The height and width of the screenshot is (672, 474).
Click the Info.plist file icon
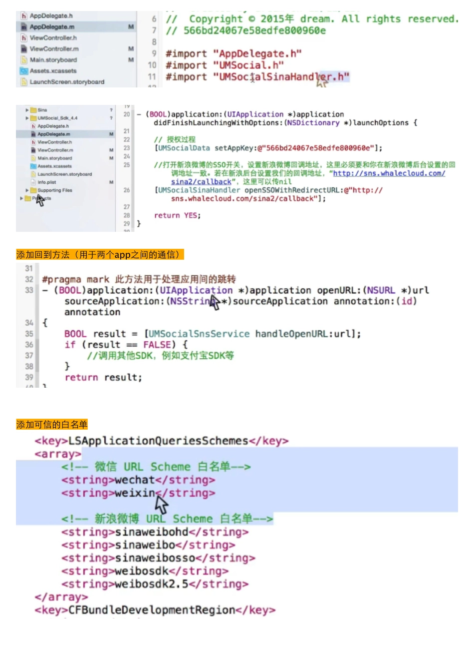pos(33,182)
